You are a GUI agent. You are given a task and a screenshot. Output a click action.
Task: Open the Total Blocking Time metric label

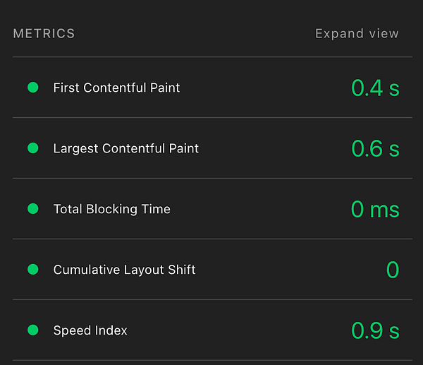coord(111,209)
